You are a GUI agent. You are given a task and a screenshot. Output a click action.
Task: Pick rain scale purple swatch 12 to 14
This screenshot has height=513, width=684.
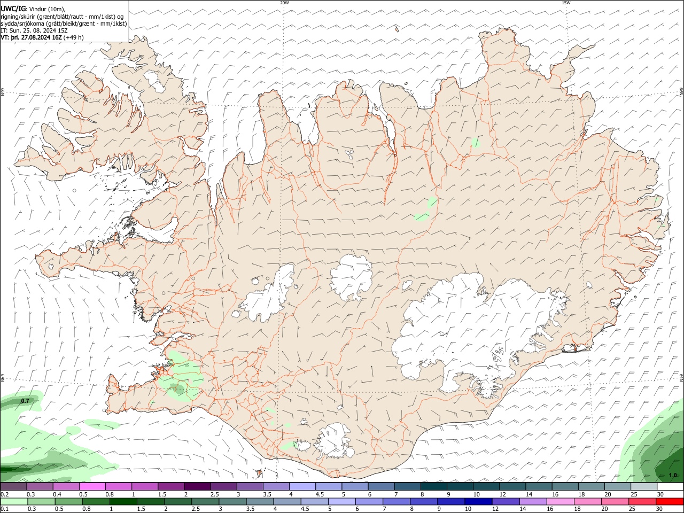coord(506,501)
